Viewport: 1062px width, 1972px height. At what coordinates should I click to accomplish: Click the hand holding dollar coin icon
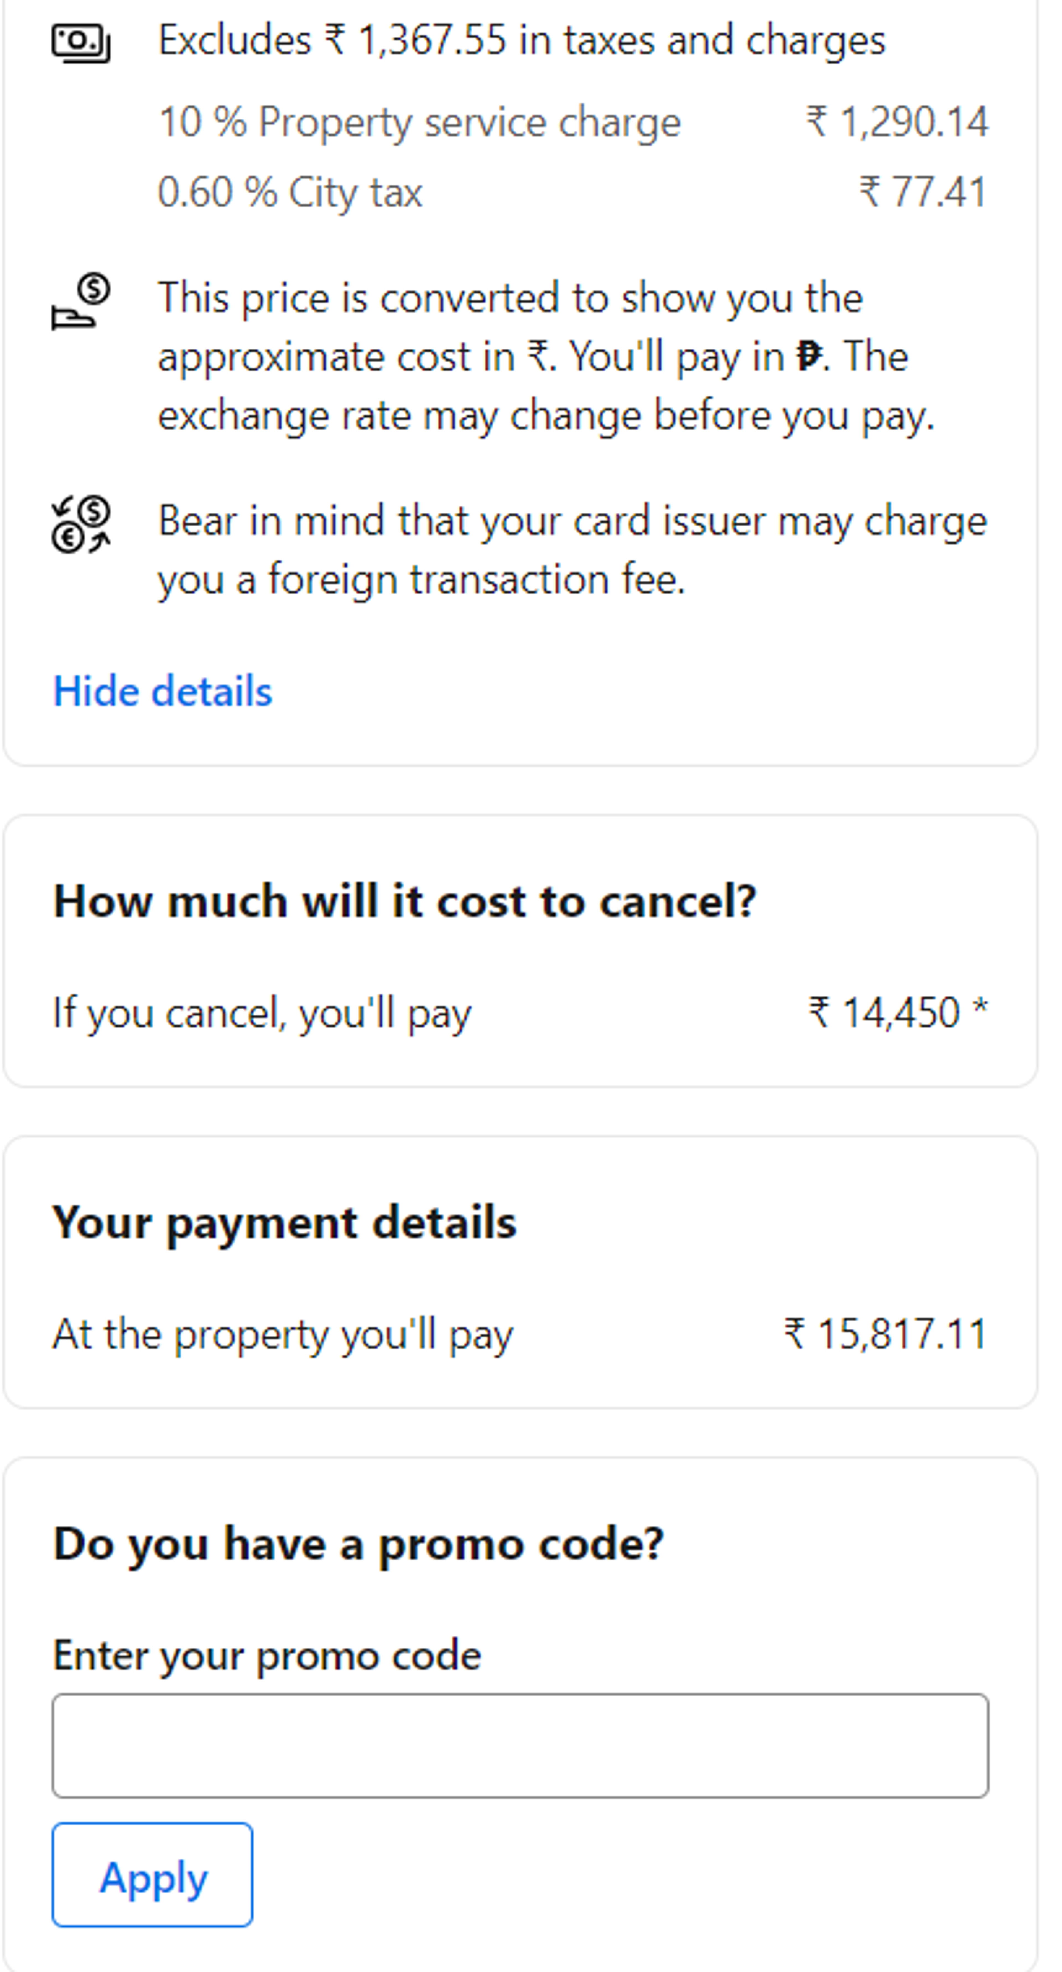[81, 301]
